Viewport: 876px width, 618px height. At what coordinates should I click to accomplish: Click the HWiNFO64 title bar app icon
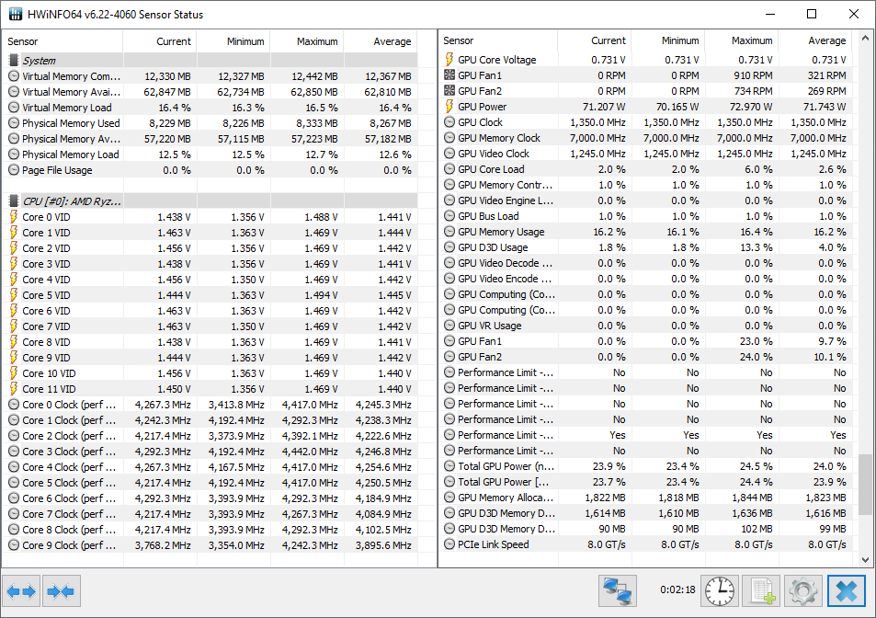point(16,14)
